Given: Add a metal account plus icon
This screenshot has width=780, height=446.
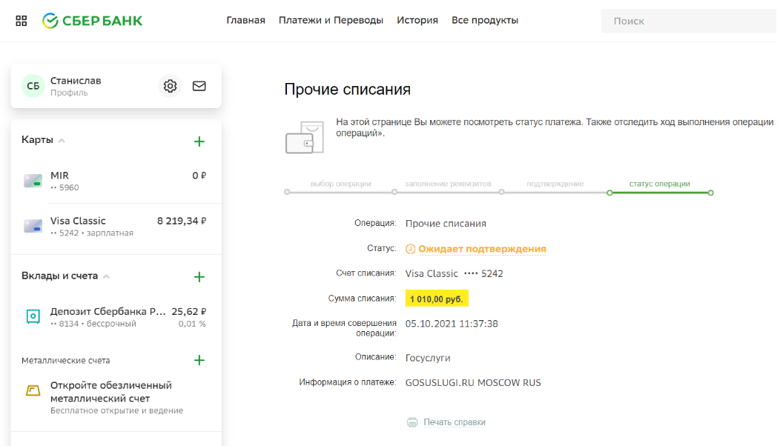Looking at the screenshot, I should click(199, 361).
